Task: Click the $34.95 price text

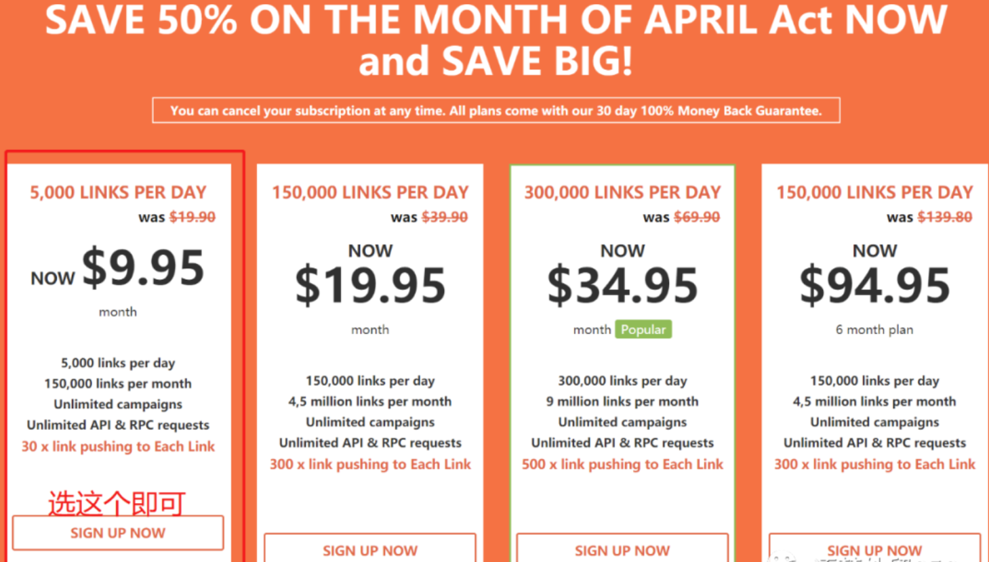Action: click(622, 285)
